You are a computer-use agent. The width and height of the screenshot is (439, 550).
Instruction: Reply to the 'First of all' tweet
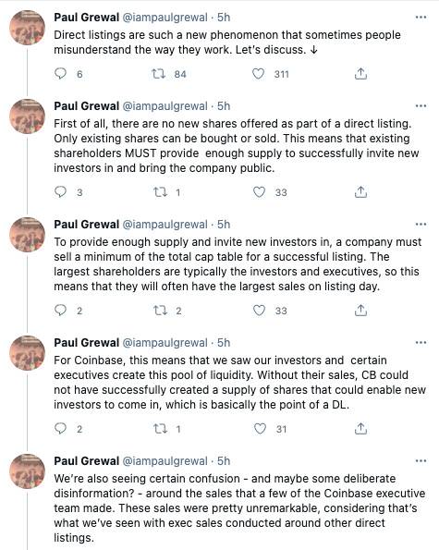tap(61, 192)
